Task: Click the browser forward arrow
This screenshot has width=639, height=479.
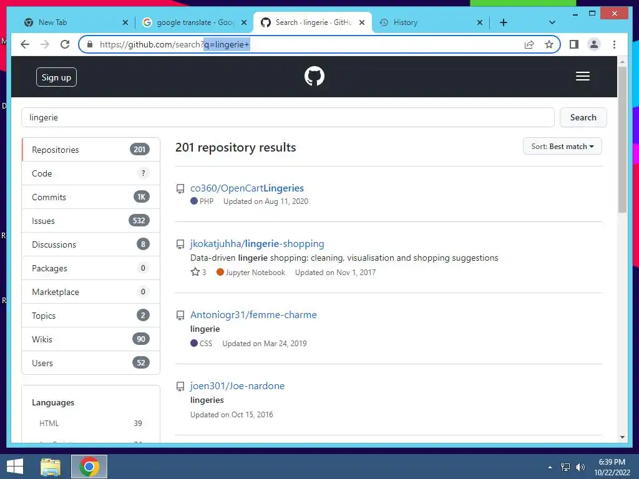Action: click(x=45, y=44)
